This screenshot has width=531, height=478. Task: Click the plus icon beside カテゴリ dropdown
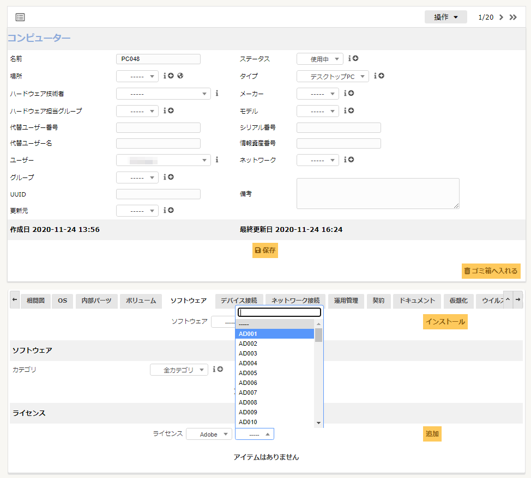(x=220, y=370)
